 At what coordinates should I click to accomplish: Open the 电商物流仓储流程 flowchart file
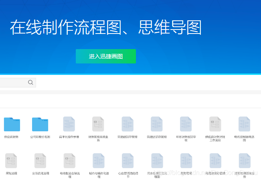70,161
